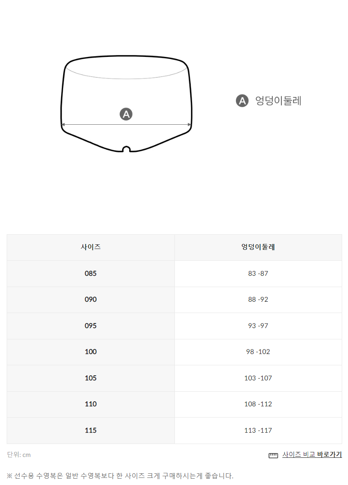The width and height of the screenshot is (348, 485).
Task: Select the 090 size row
Action: [x=174, y=300]
